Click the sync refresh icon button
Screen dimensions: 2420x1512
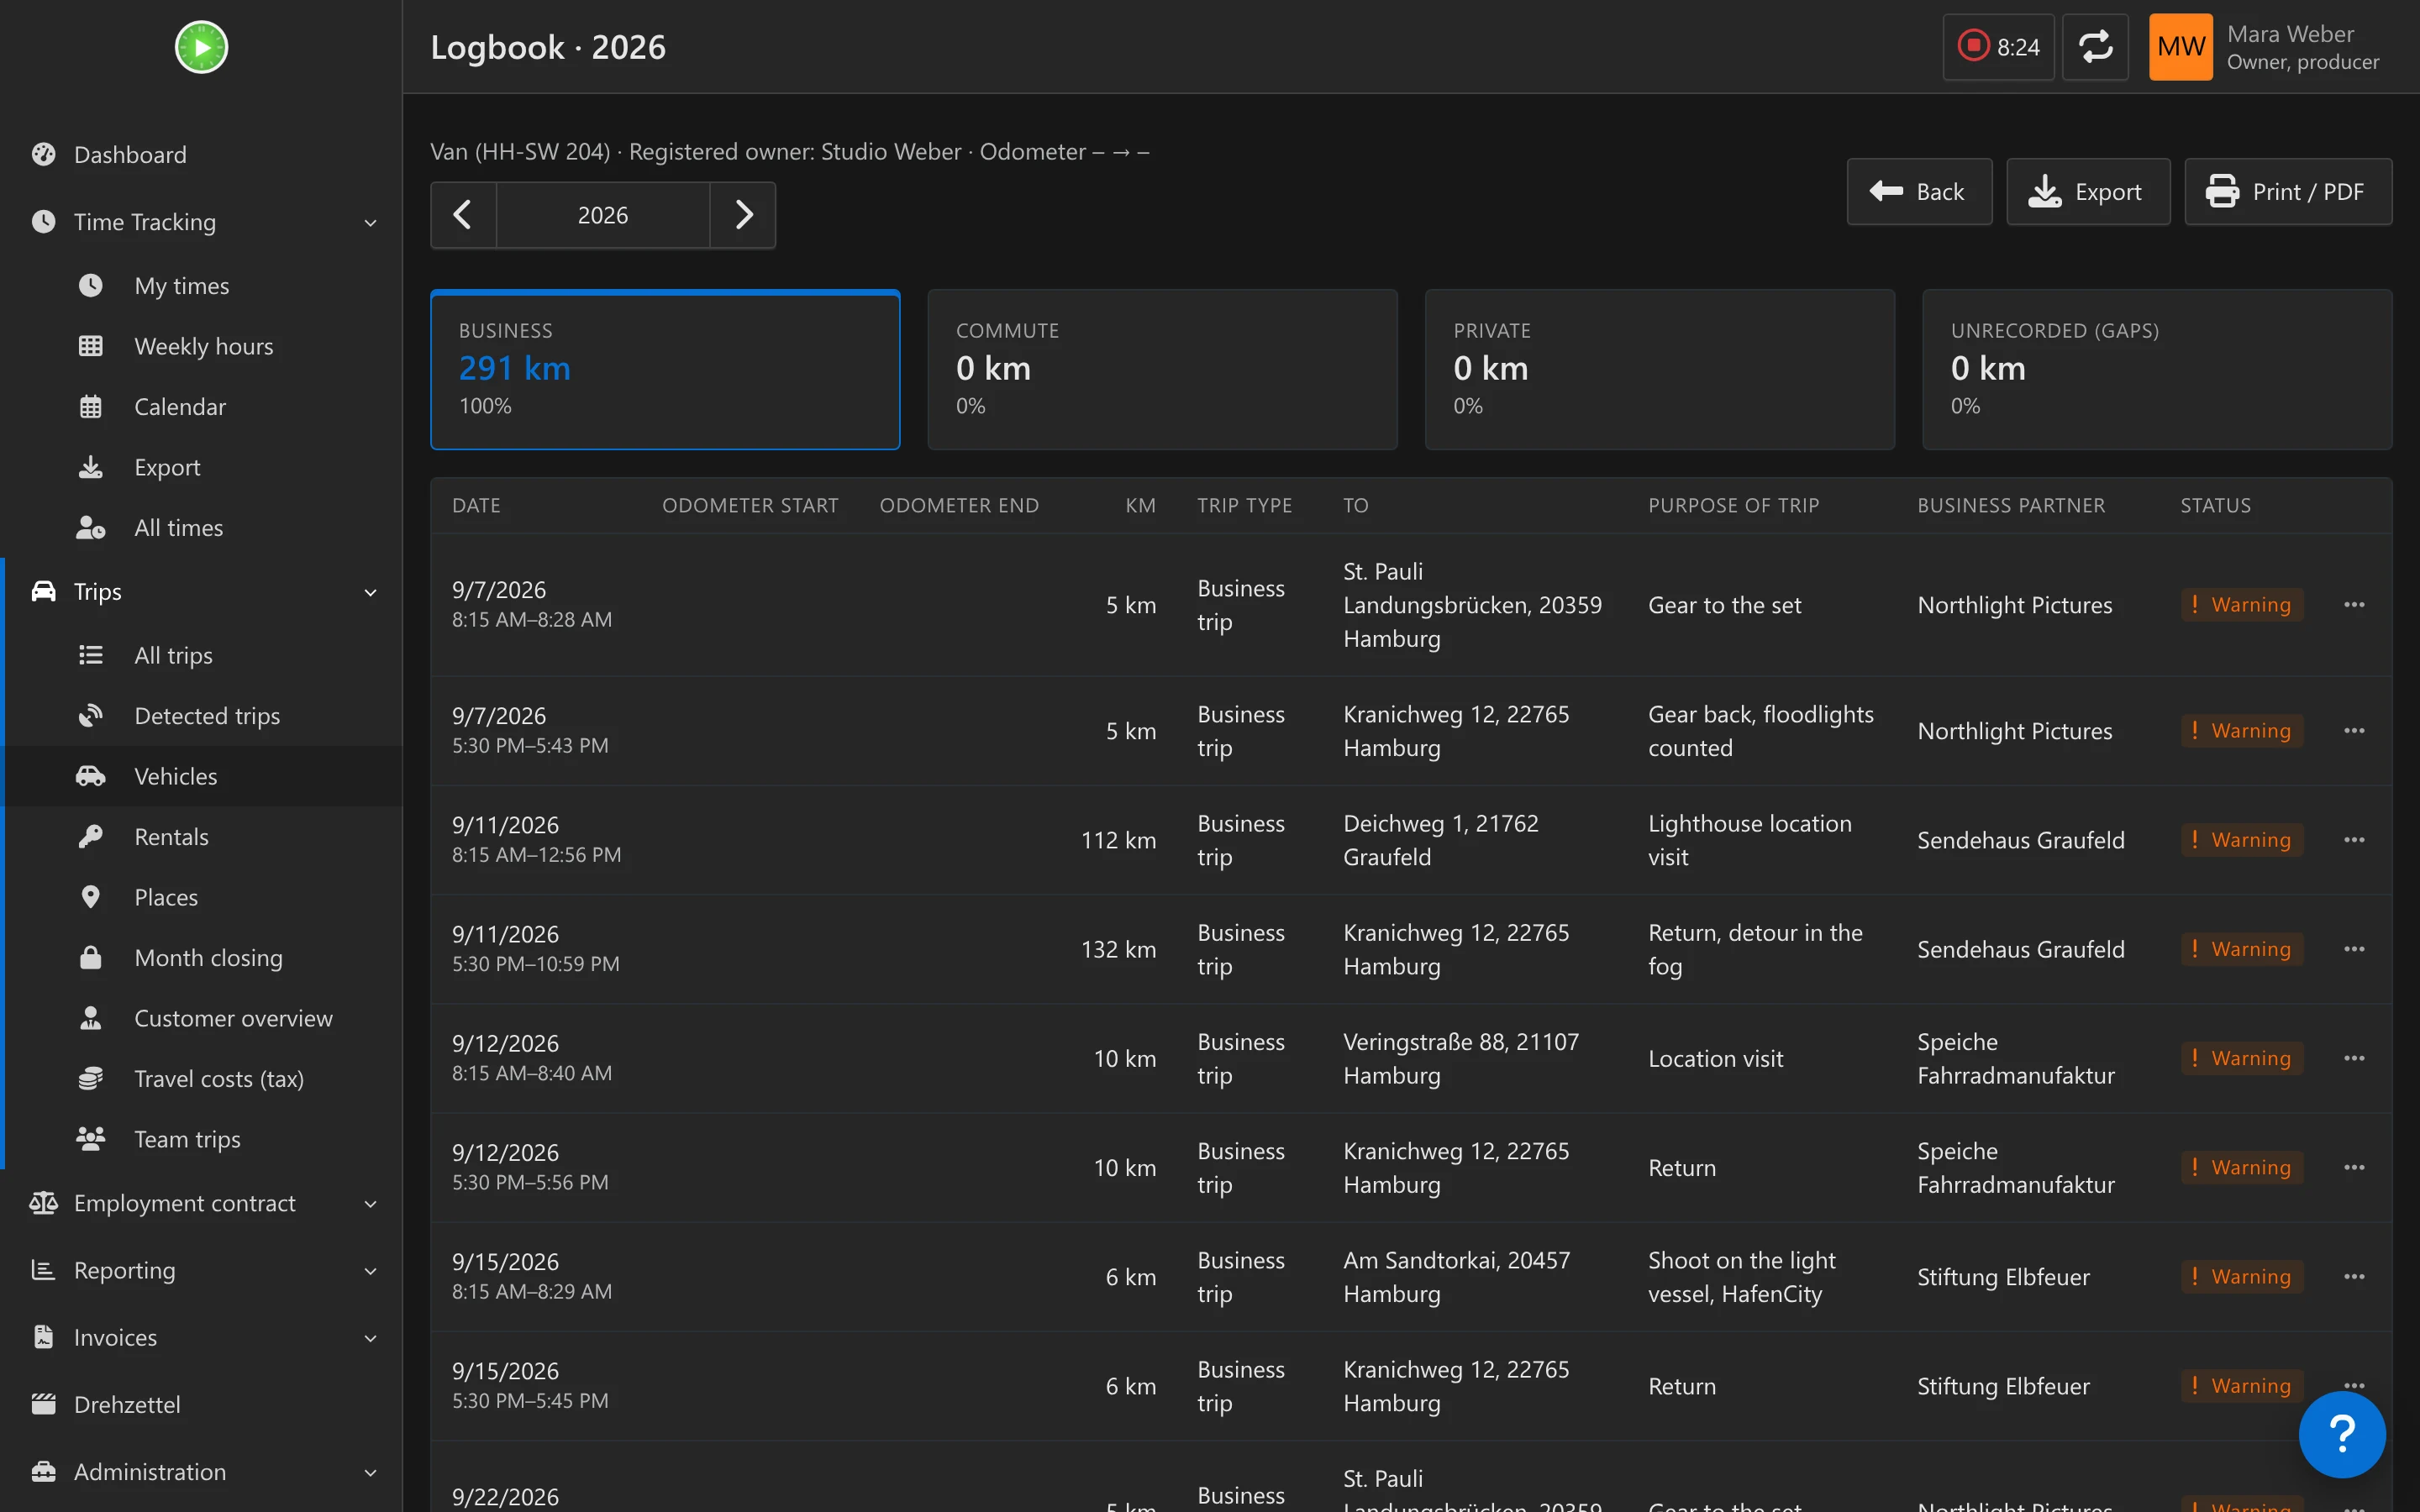tap(2095, 47)
